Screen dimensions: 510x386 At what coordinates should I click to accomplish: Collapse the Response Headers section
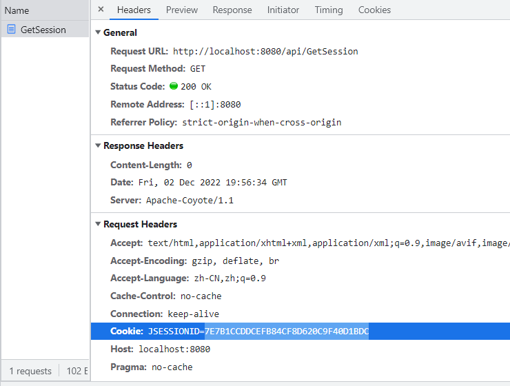pos(98,146)
